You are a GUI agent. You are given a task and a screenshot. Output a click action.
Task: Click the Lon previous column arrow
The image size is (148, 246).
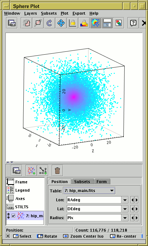point(132,200)
